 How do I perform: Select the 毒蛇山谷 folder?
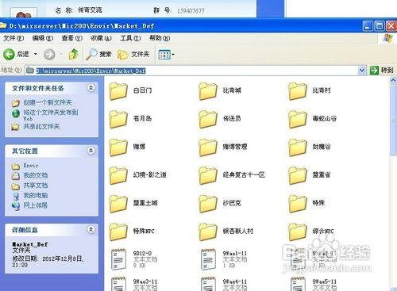click(313, 119)
